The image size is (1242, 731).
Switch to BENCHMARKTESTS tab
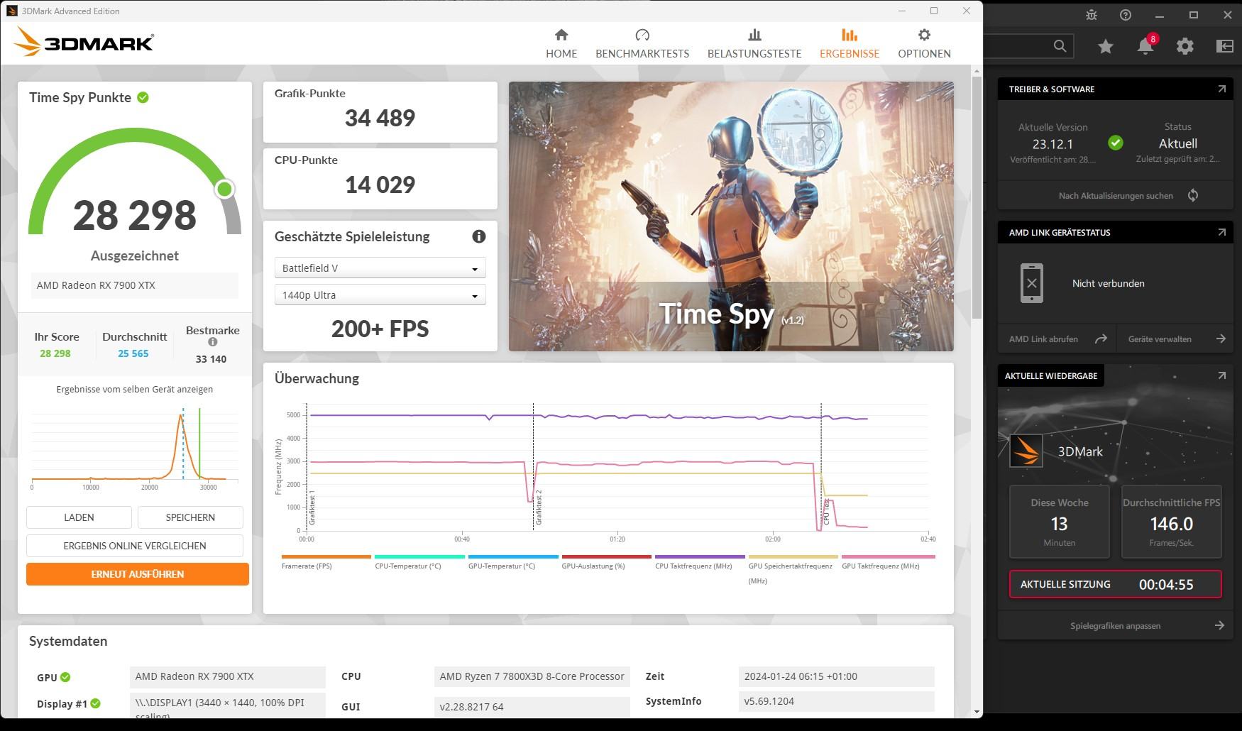[x=642, y=43]
